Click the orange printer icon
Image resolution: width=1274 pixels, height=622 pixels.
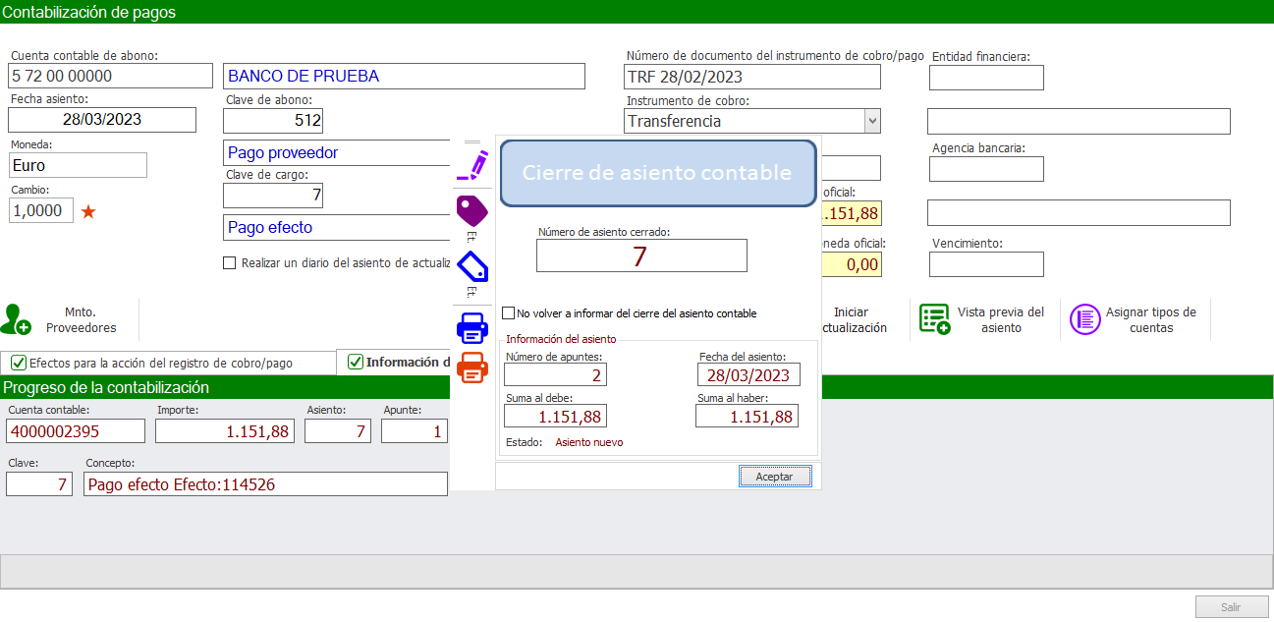click(472, 368)
